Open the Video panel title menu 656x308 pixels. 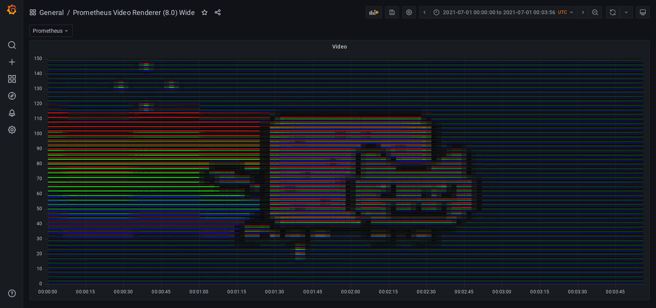[x=340, y=47]
